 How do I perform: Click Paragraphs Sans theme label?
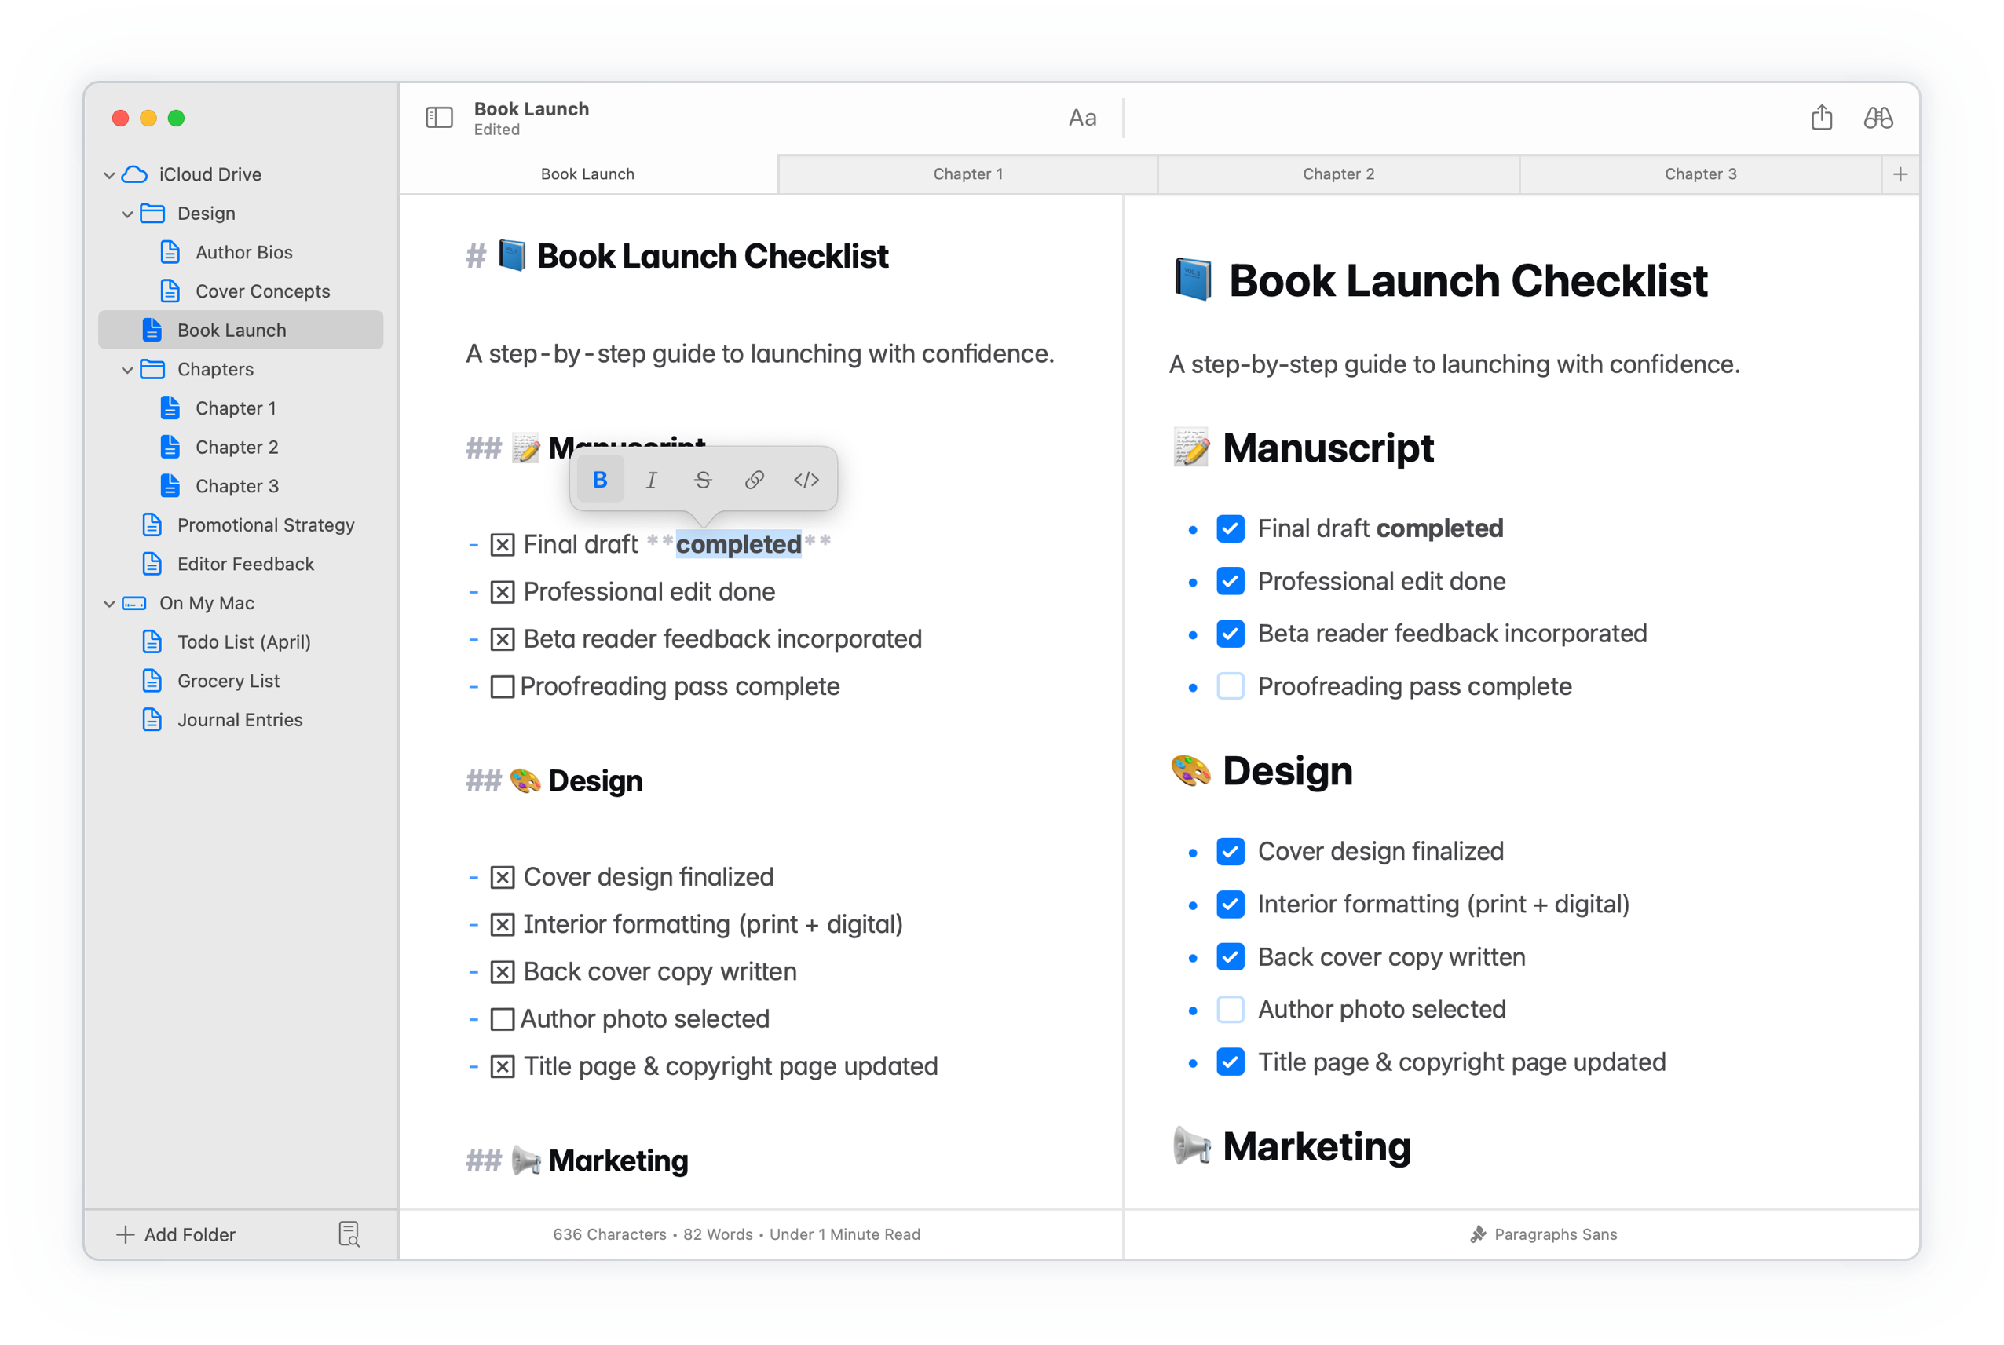[x=1556, y=1234]
